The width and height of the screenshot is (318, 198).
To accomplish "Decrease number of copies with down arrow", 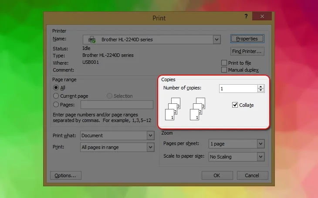I will pos(261,90).
